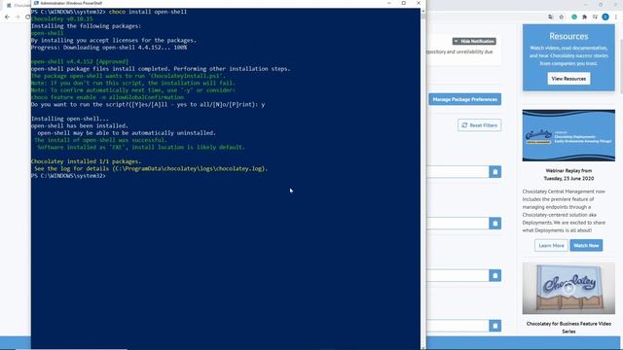Image resolution: width=623 pixels, height=350 pixels.
Task: Click 'Do you want to run the script' line
Action: (x=148, y=105)
